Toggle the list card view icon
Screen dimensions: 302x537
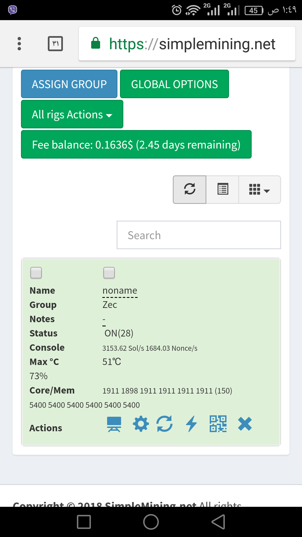pos(223,190)
